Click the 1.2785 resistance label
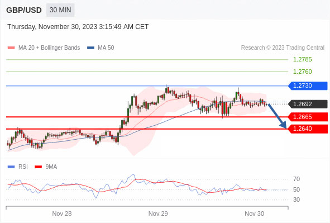 coord(303,59)
